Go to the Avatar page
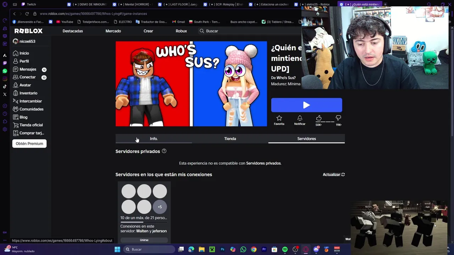The height and width of the screenshot is (255, 454). (x=22, y=85)
